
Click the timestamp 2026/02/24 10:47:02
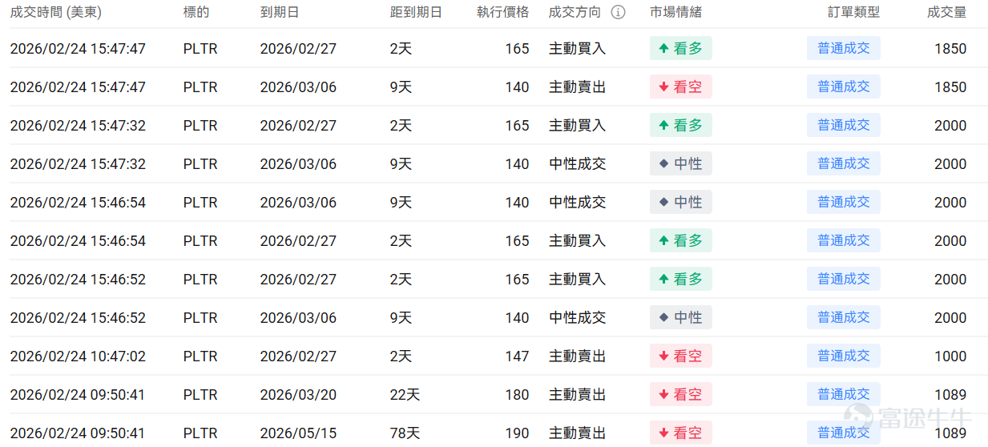(x=78, y=356)
